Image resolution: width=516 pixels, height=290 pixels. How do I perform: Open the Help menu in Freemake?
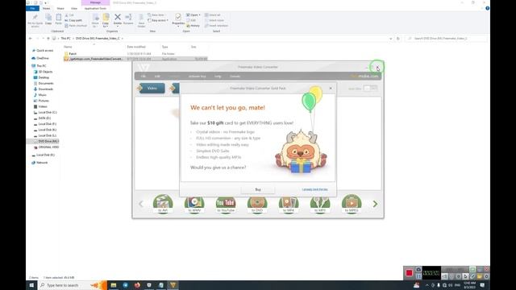[x=218, y=77]
